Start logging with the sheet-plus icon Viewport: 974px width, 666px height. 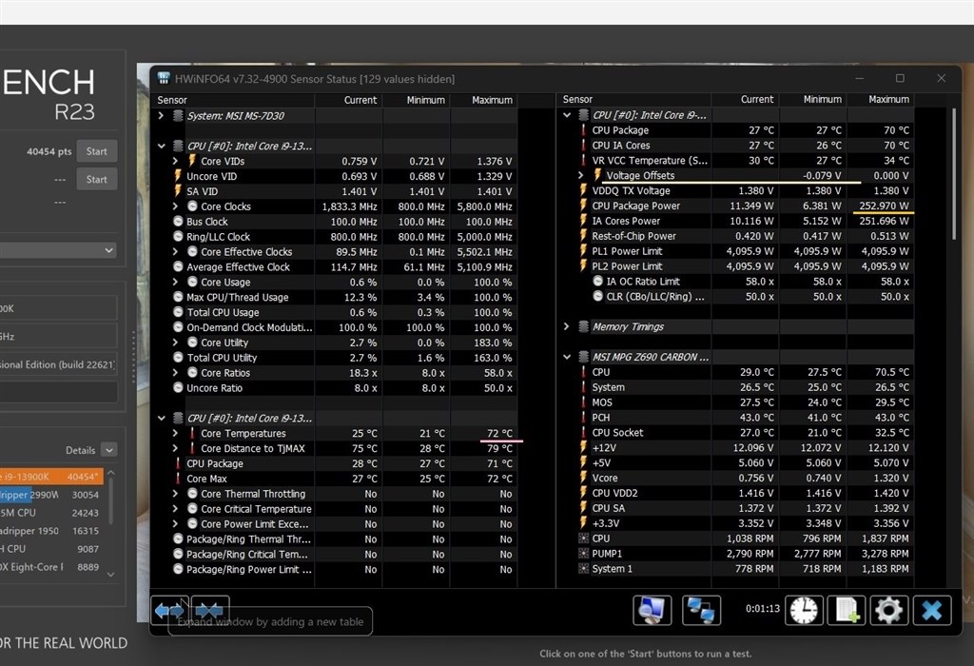click(x=847, y=610)
